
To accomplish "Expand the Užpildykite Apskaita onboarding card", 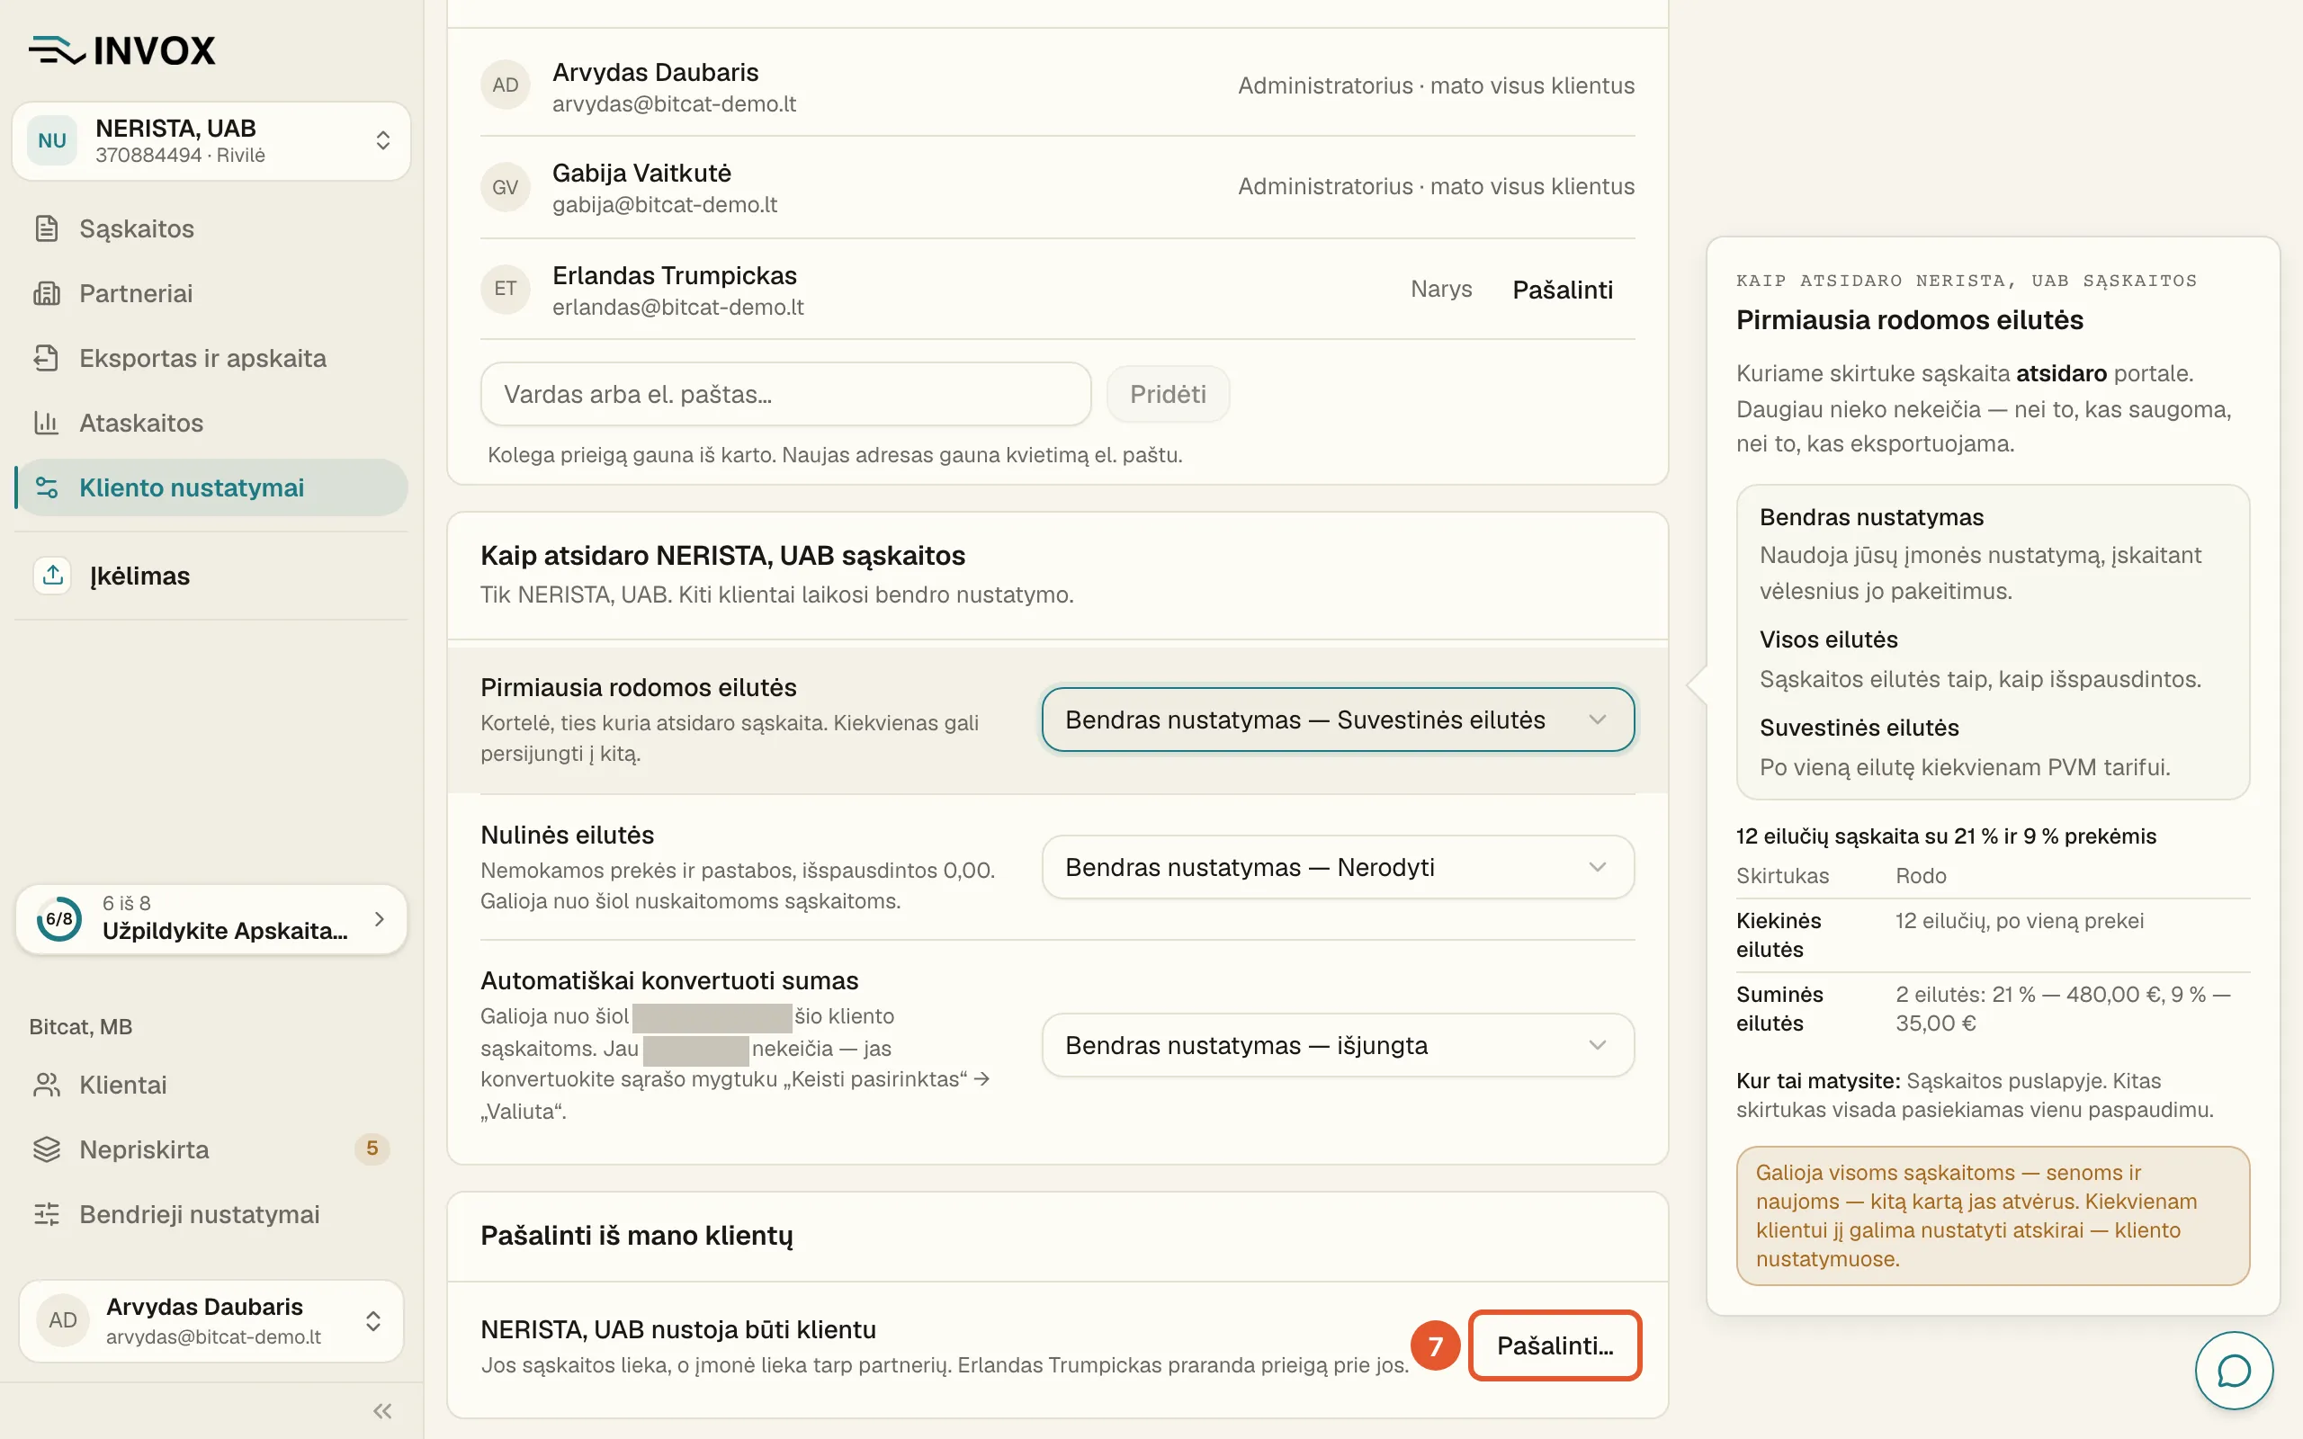I will [211, 918].
